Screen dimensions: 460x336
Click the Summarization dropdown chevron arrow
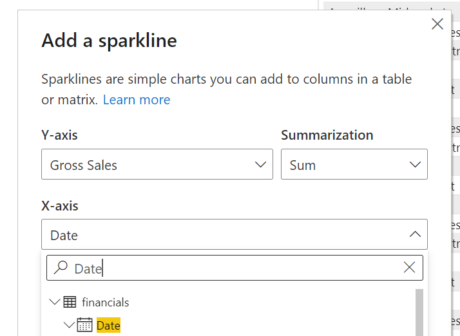415,165
